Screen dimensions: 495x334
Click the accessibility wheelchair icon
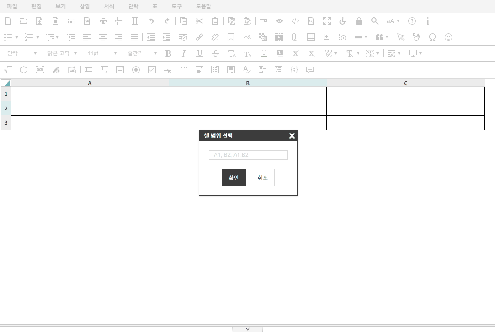click(x=343, y=21)
